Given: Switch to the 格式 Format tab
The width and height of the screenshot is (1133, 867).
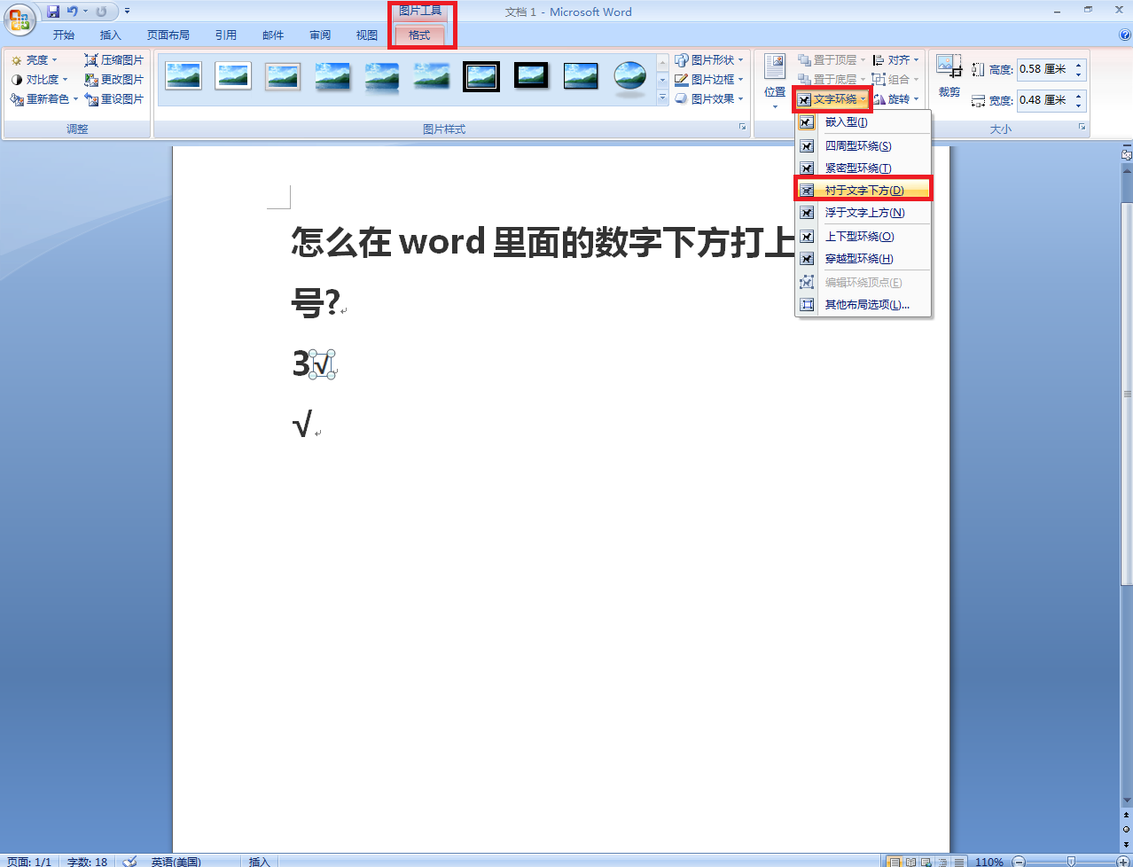Looking at the screenshot, I should pyautogui.click(x=419, y=35).
